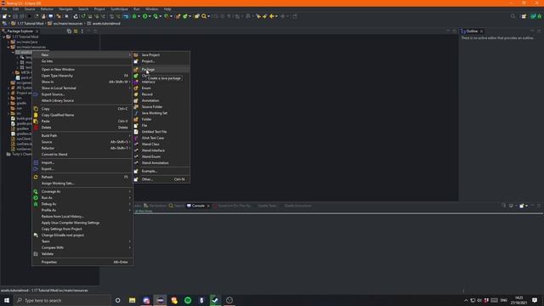This screenshot has width=544, height=306.
Task: Click Project... in the New submenu
Action: tap(161, 61)
